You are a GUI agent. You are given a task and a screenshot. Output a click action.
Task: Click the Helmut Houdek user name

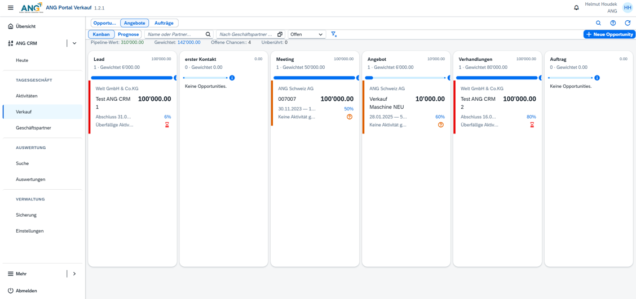click(601, 4)
